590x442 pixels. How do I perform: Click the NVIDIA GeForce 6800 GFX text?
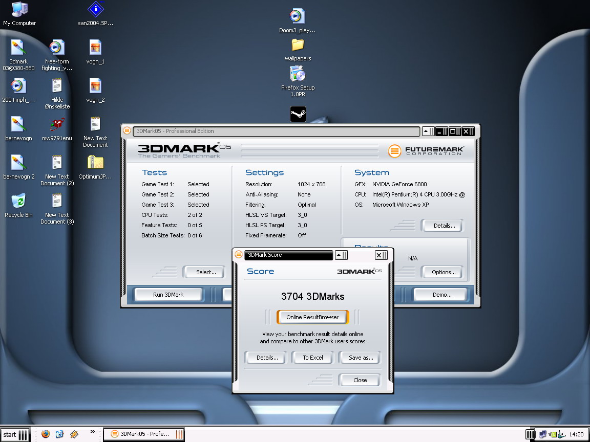(399, 184)
